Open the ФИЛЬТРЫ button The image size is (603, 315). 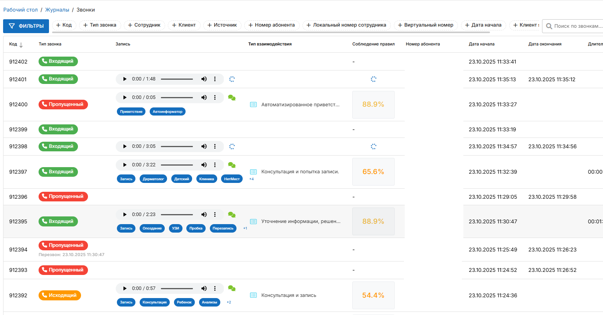(26, 26)
